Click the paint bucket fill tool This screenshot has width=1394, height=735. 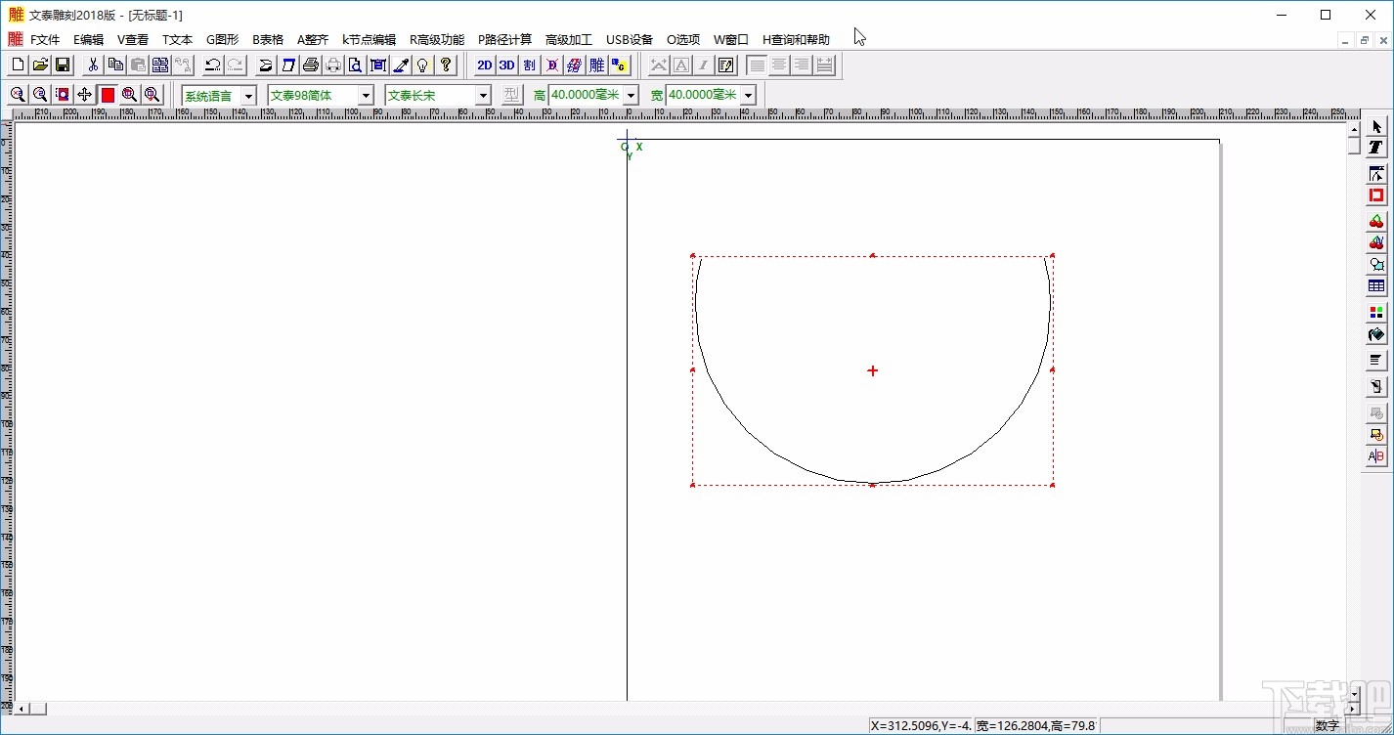pos(1376,335)
